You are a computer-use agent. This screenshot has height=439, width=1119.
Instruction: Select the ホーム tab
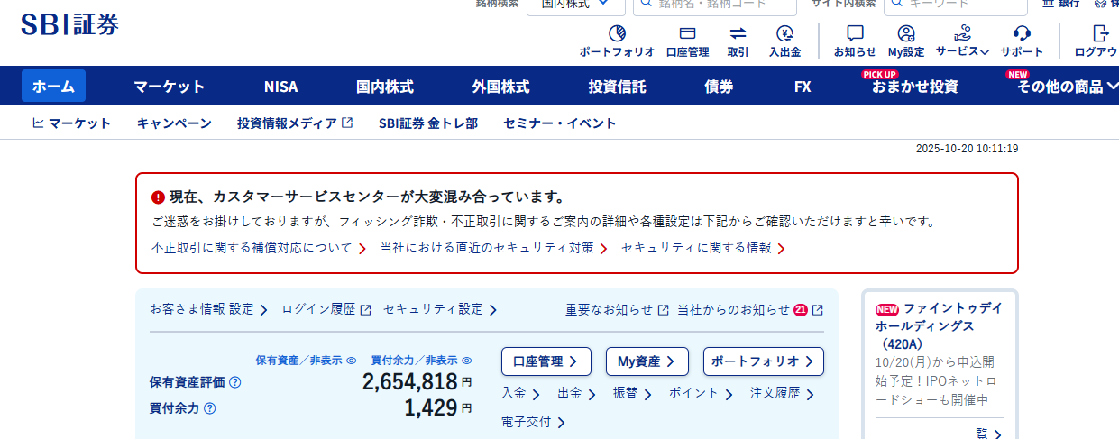tap(53, 87)
